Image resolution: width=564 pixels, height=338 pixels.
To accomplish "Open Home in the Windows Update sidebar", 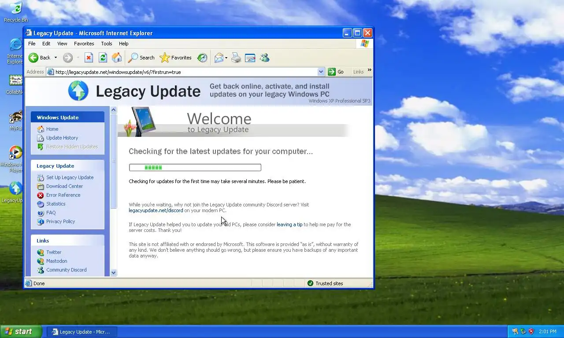I will click(x=52, y=129).
